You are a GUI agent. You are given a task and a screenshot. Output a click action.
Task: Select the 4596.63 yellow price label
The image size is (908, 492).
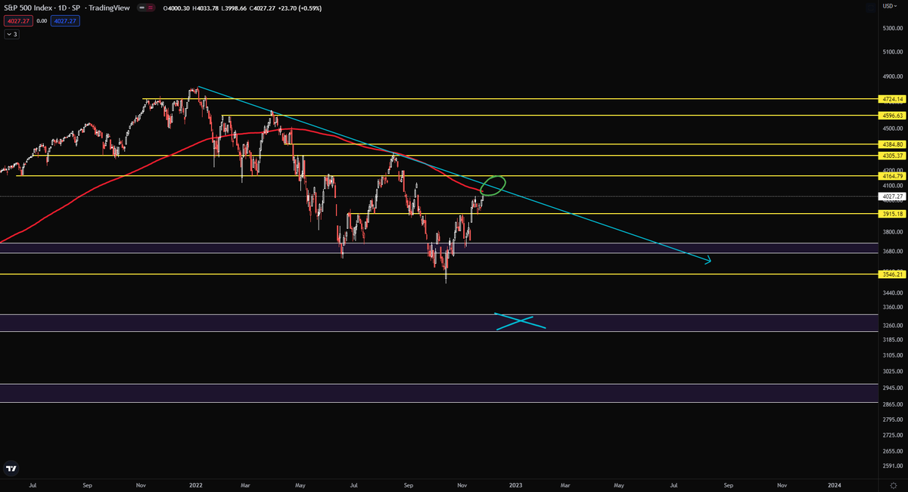tap(893, 116)
